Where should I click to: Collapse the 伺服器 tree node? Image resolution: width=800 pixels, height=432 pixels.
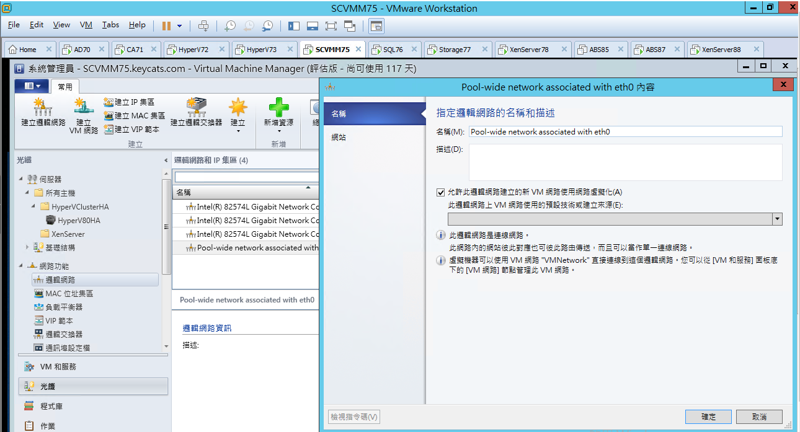[x=22, y=179]
